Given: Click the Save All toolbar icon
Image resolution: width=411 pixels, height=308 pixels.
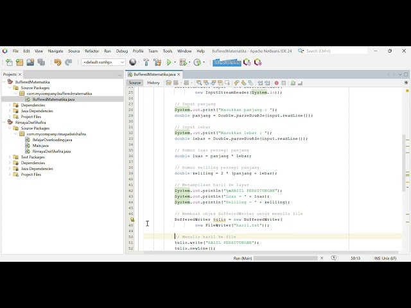Looking at the screenshot, I should [41, 62].
